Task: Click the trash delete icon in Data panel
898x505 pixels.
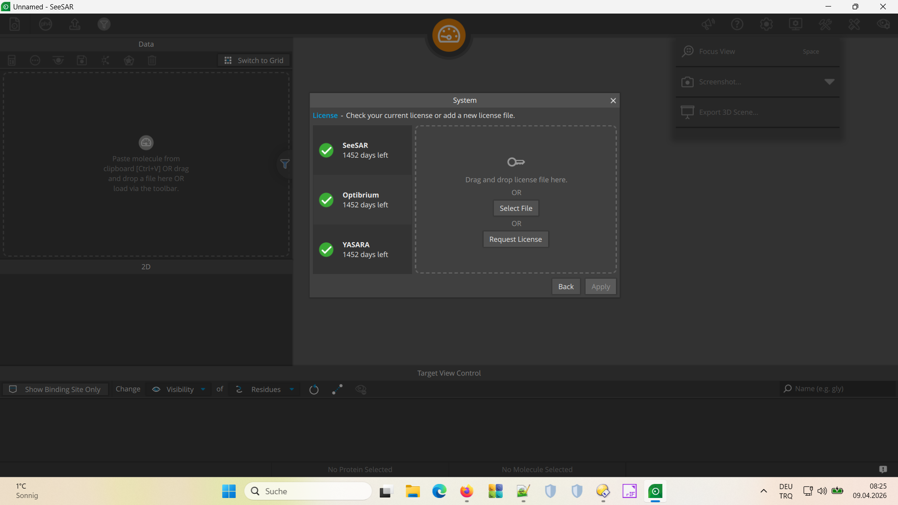Action: tap(152, 60)
